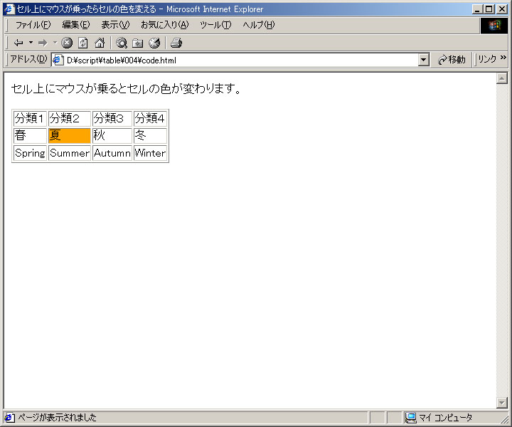Minimize the Internet Explorer window
This screenshot has width=512, height=427.
(477, 9)
